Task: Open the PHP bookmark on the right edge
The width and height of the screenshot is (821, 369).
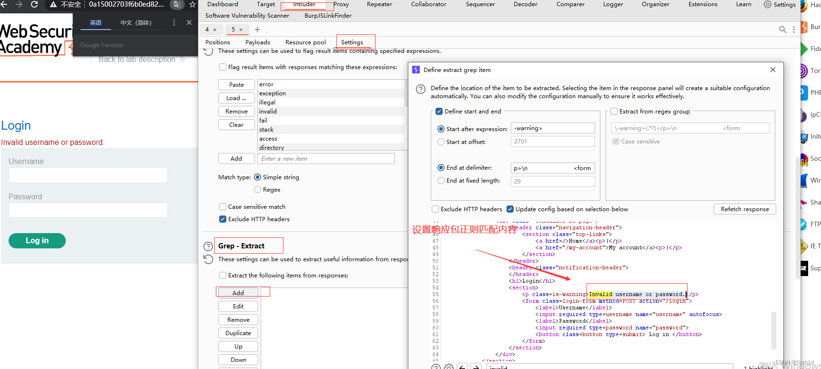Action: click(x=811, y=92)
